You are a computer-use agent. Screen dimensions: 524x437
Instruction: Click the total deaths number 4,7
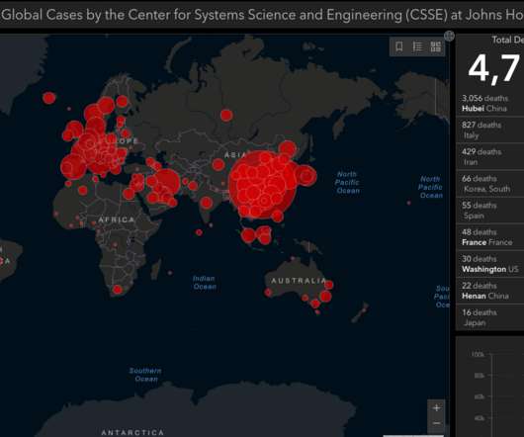[494, 68]
